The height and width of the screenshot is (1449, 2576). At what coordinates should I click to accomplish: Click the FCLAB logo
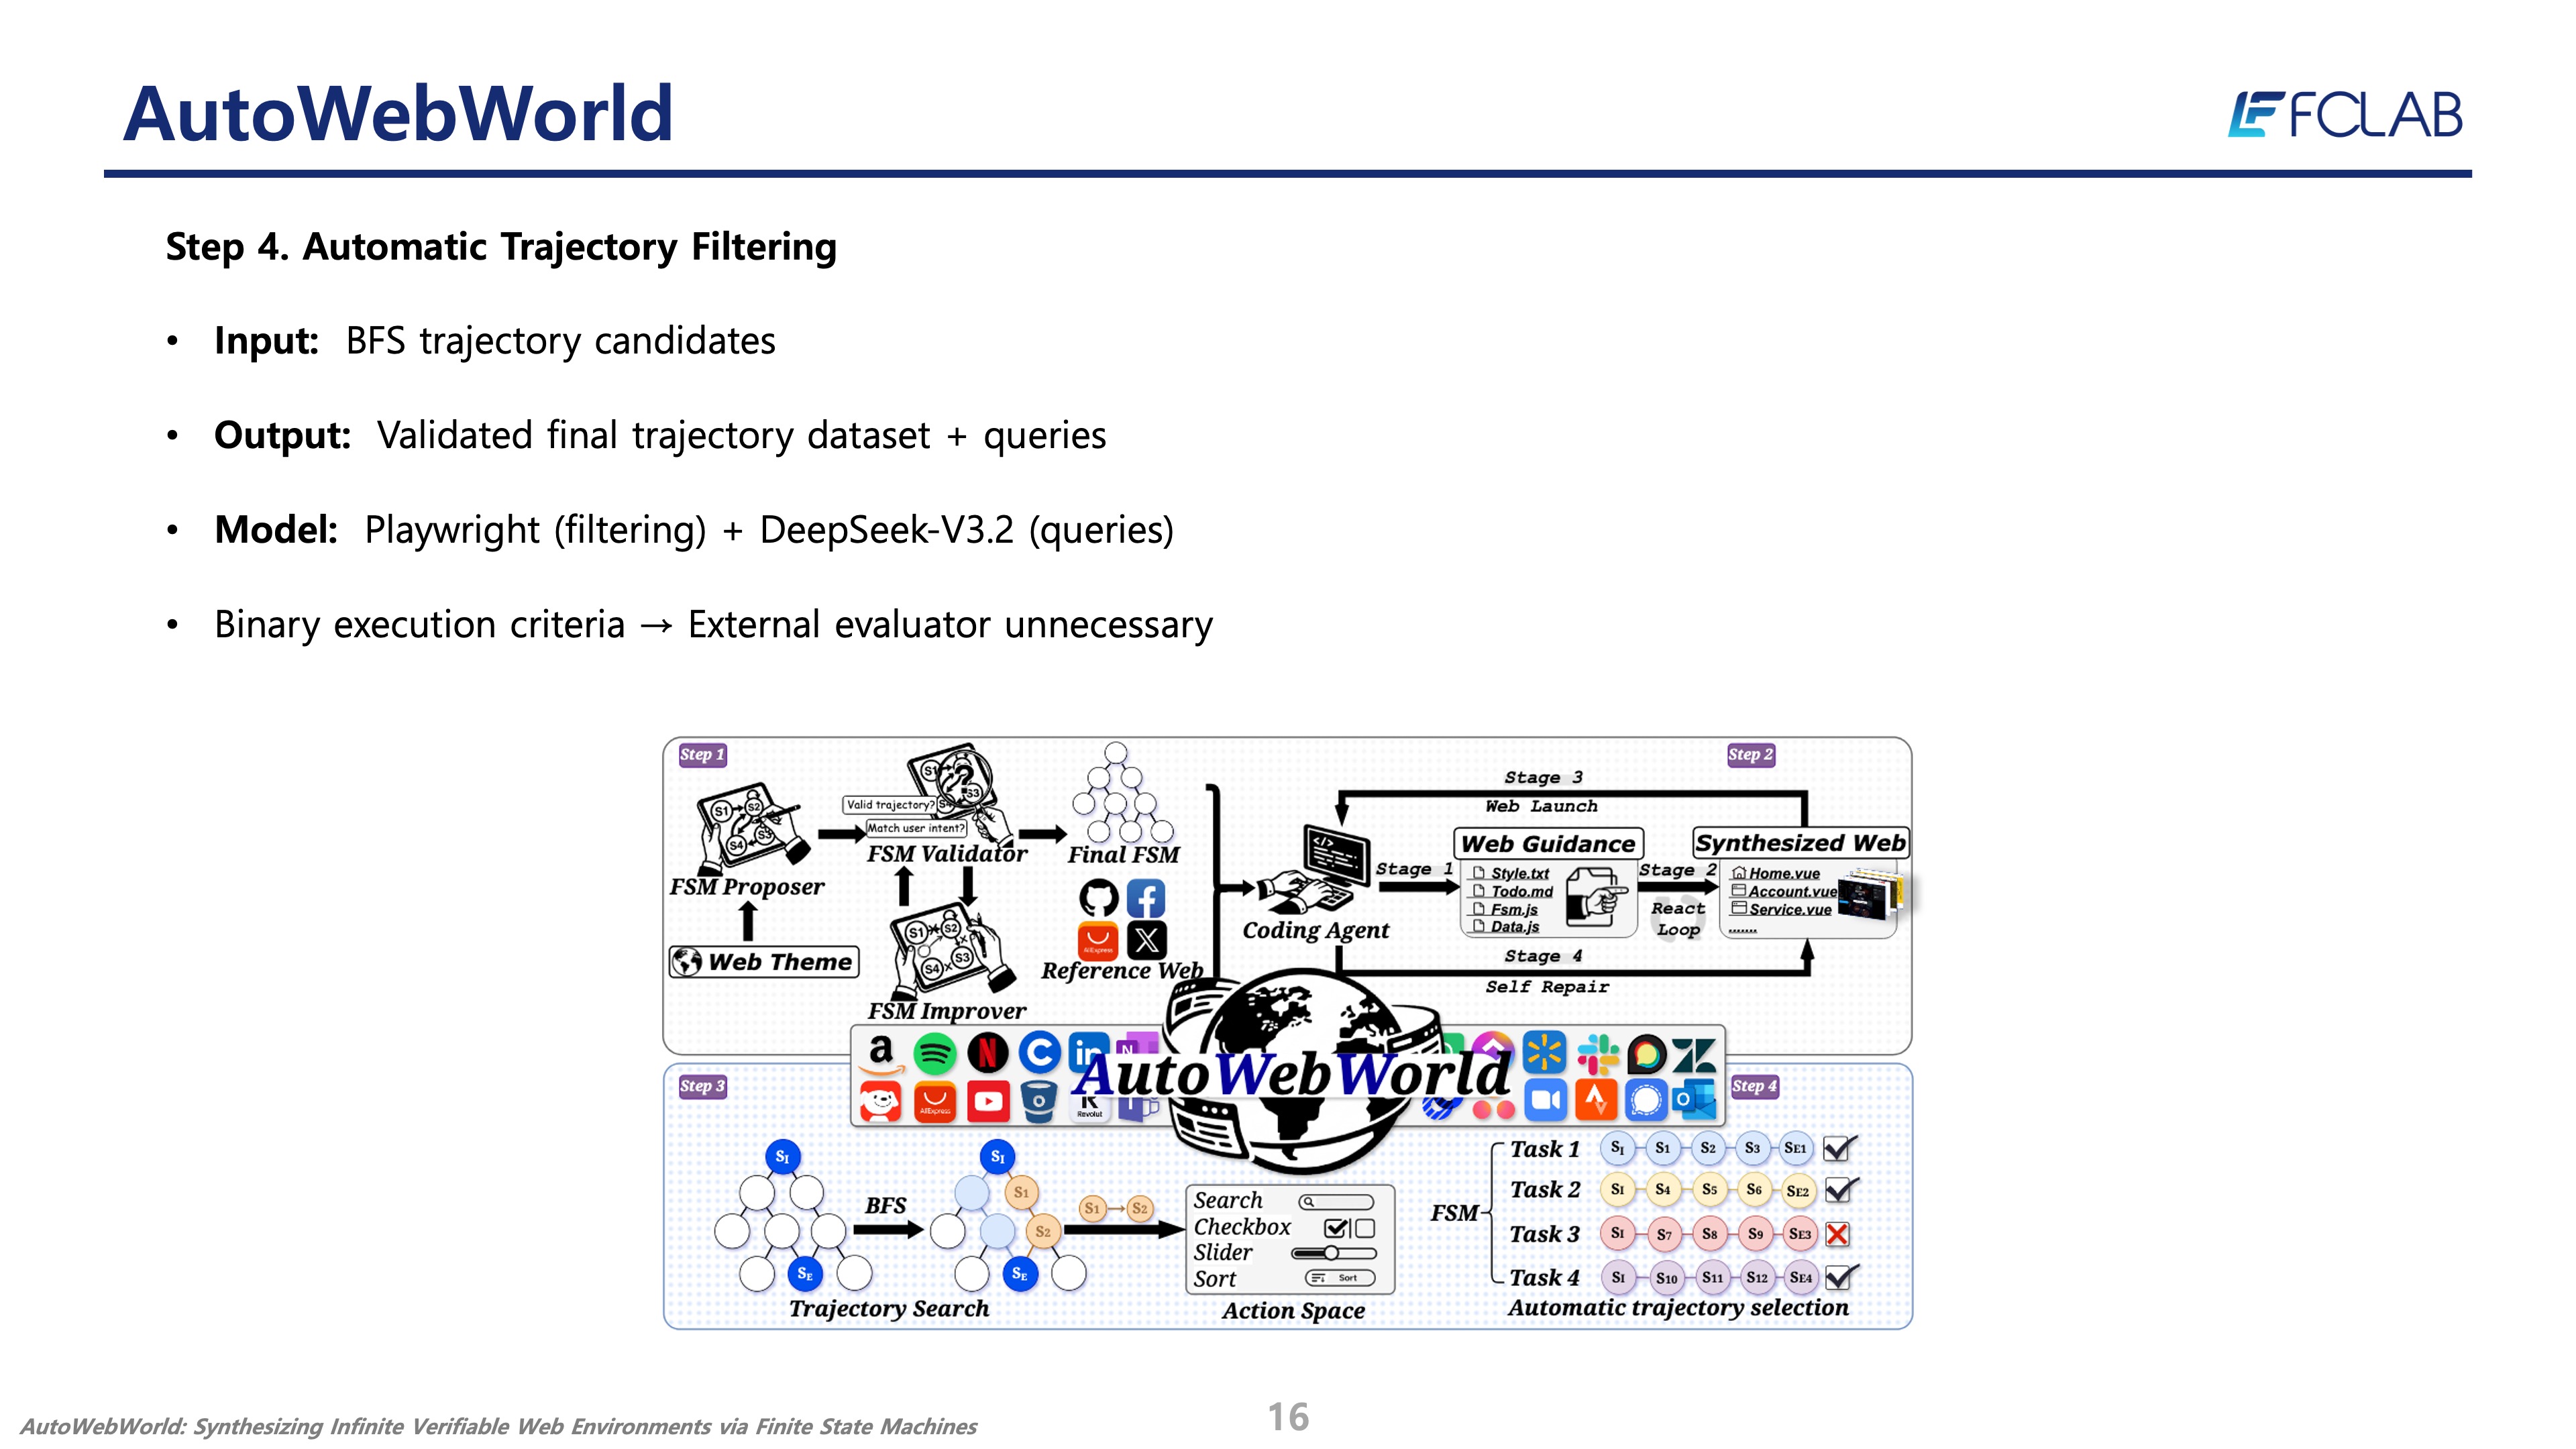2344,114
